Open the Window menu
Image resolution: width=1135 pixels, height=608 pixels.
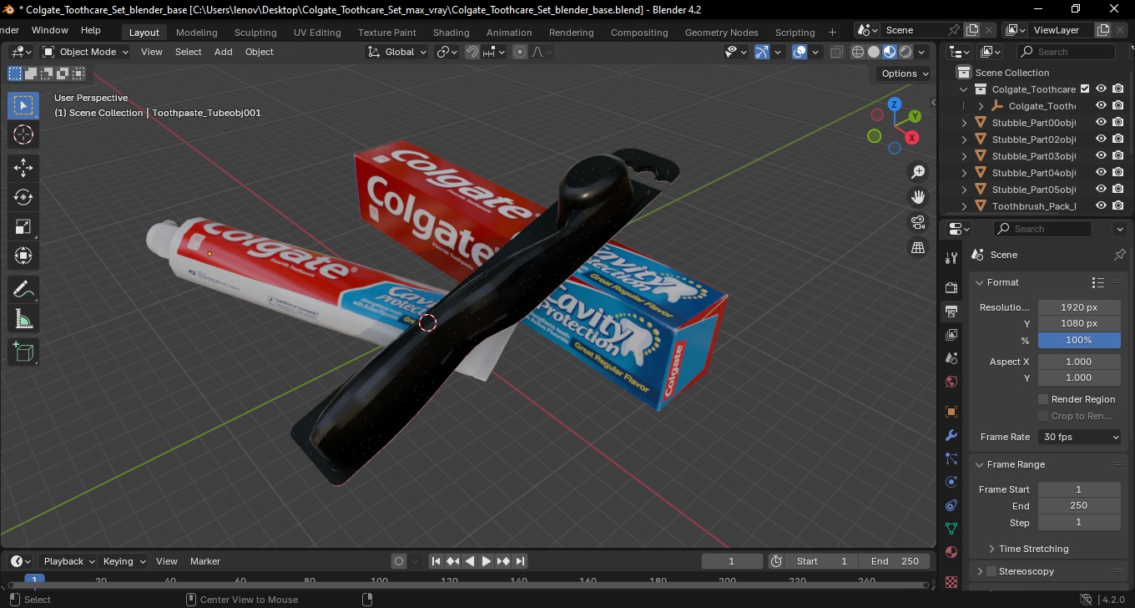pyautogui.click(x=50, y=30)
